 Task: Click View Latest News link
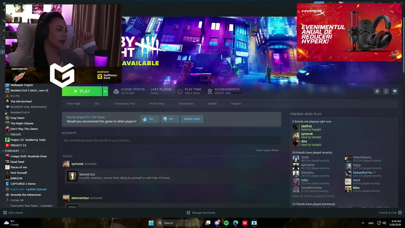pyautogui.click(x=267, y=150)
